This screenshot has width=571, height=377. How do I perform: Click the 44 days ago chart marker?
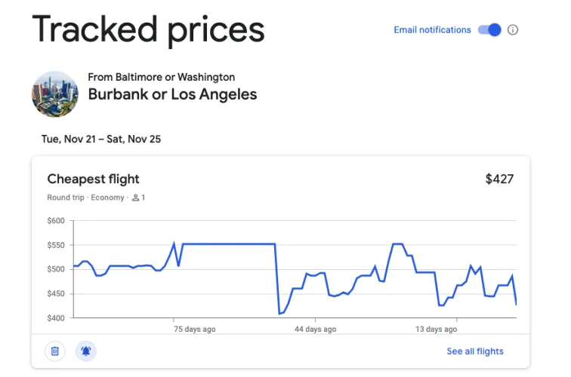point(316,329)
